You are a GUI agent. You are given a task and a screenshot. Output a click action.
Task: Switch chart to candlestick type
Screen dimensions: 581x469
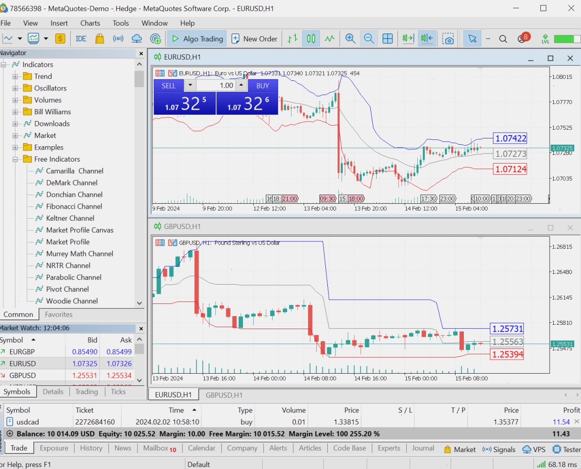pos(311,39)
